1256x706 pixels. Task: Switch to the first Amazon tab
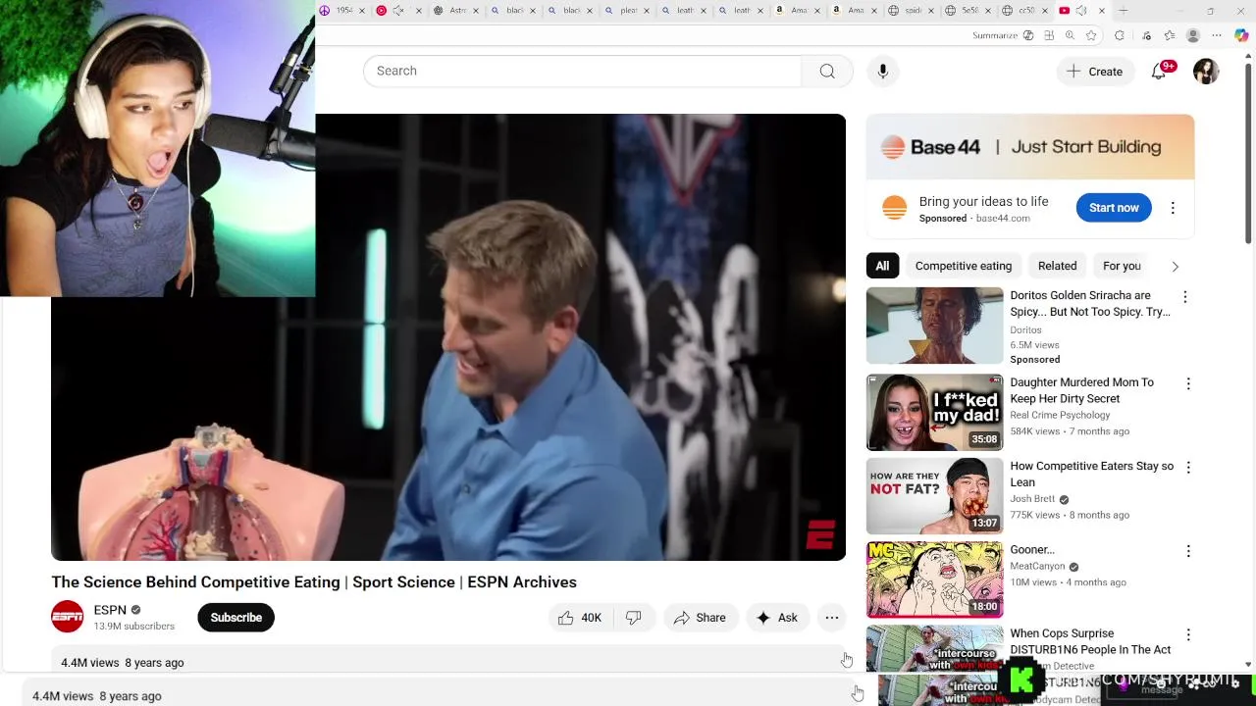(797, 11)
